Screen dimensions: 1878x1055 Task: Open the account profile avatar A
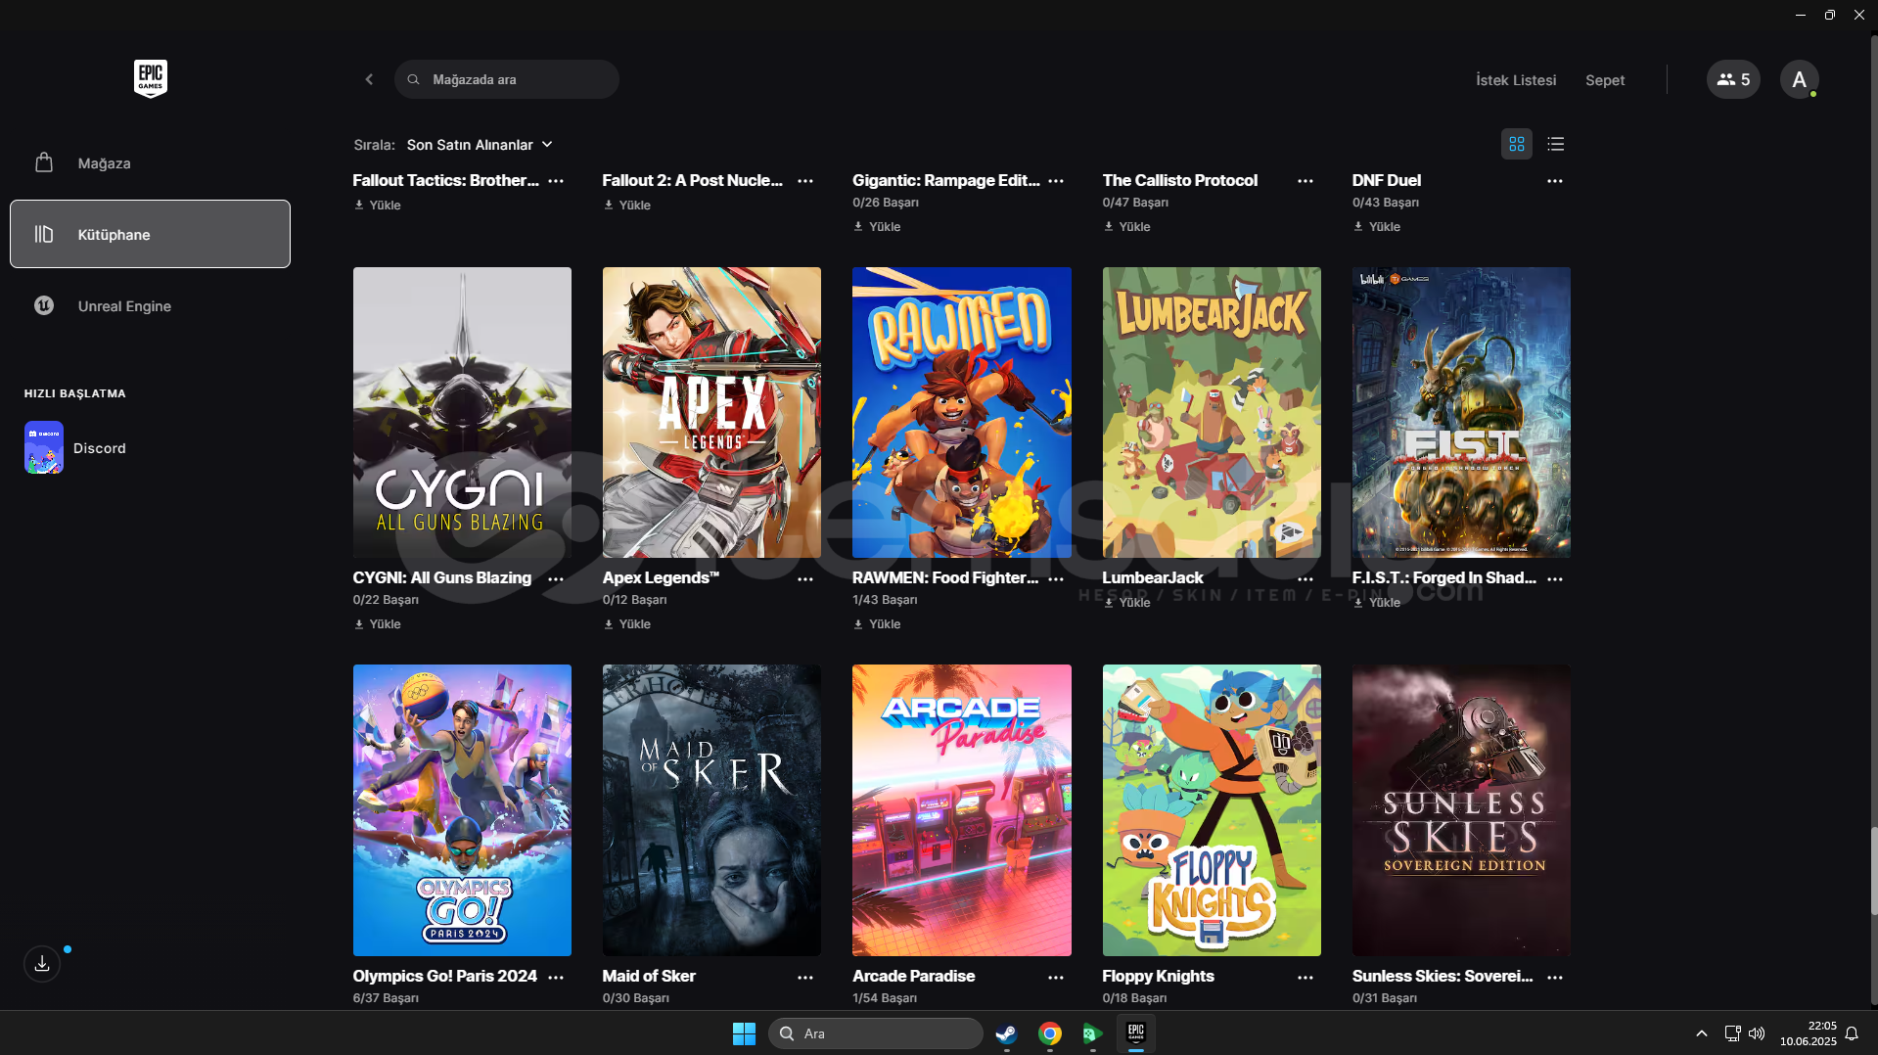(x=1799, y=79)
